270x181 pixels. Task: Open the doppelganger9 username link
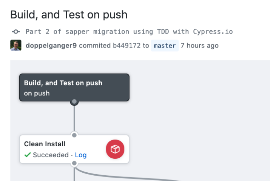(x=51, y=46)
